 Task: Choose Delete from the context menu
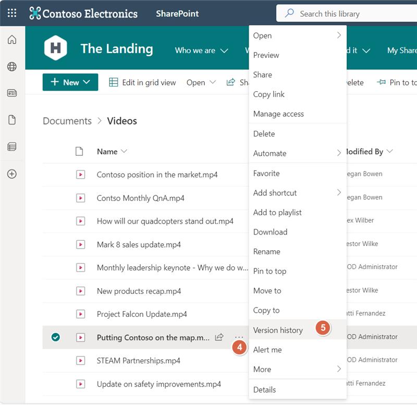pyautogui.click(x=298, y=134)
